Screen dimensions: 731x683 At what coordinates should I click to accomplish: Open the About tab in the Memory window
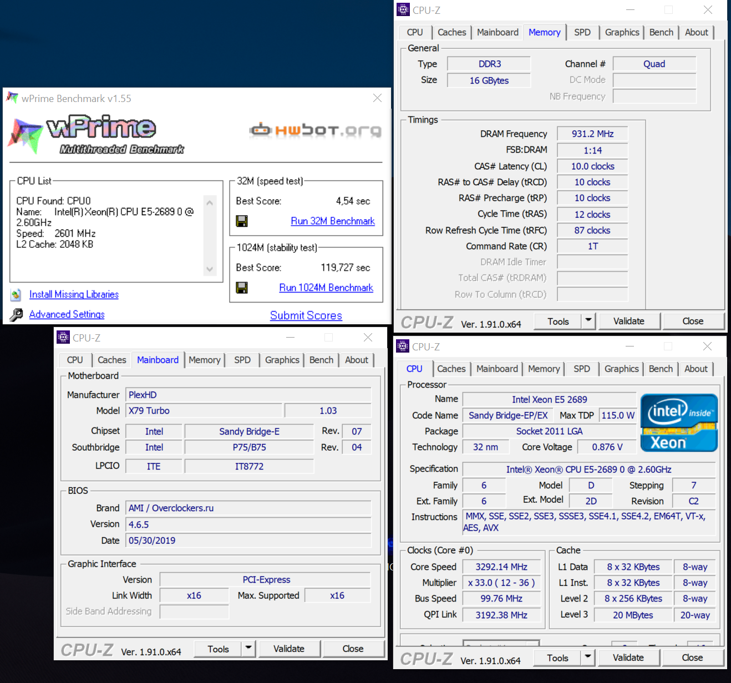[697, 32]
